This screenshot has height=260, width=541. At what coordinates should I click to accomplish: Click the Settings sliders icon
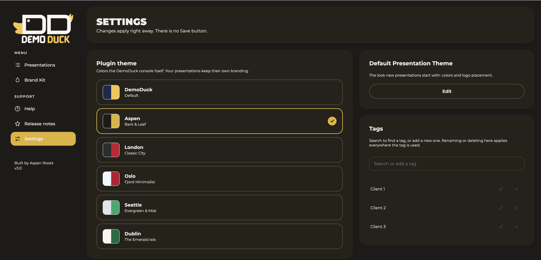(18, 139)
